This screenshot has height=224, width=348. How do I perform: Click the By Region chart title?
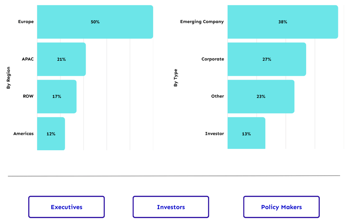coord(8,78)
